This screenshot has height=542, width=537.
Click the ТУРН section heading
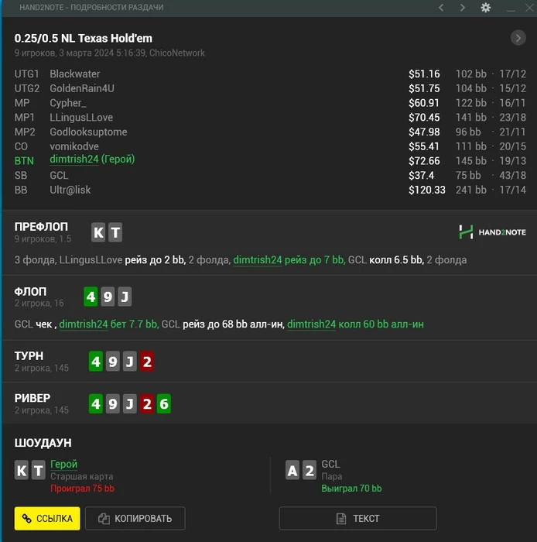click(29, 356)
